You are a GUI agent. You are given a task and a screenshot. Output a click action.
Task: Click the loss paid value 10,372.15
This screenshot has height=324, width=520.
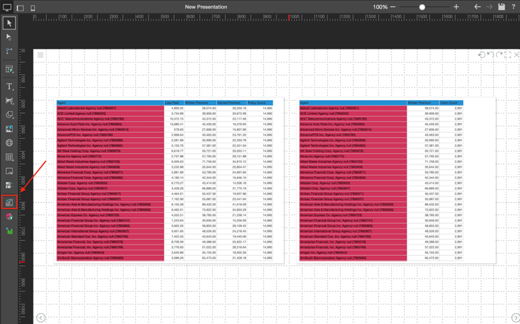click(177, 119)
